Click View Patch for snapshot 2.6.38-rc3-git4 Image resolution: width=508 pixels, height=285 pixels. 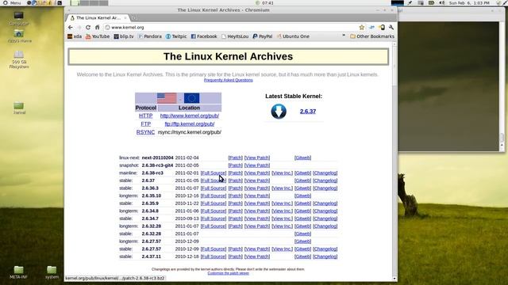click(257, 165)
